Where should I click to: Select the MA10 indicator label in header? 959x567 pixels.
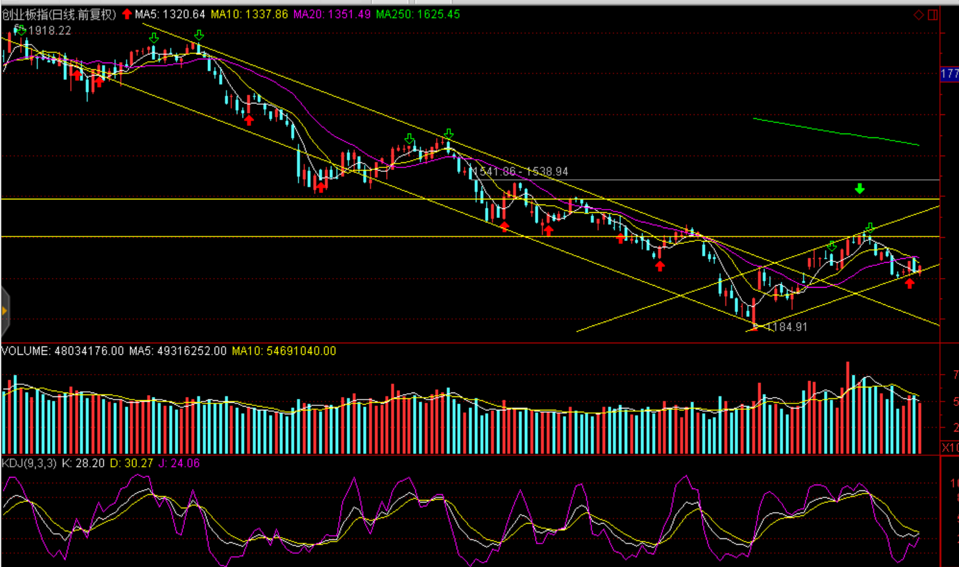249,14
